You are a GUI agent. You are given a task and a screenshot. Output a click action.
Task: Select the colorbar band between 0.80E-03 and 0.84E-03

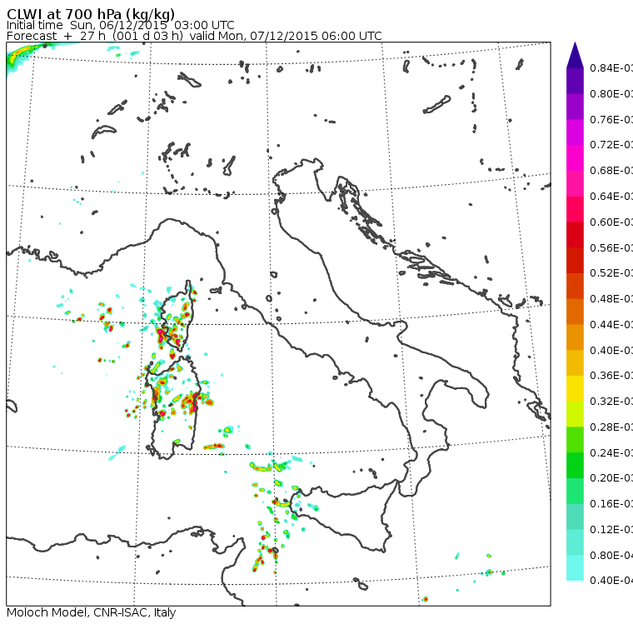pos(575,81)
